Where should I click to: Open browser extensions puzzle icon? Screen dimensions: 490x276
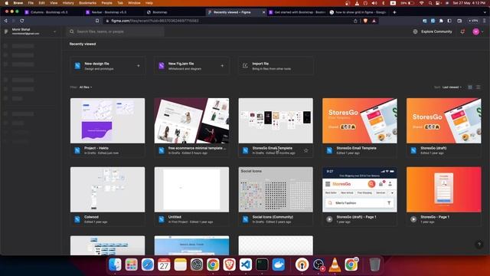[x=441, y=21]
